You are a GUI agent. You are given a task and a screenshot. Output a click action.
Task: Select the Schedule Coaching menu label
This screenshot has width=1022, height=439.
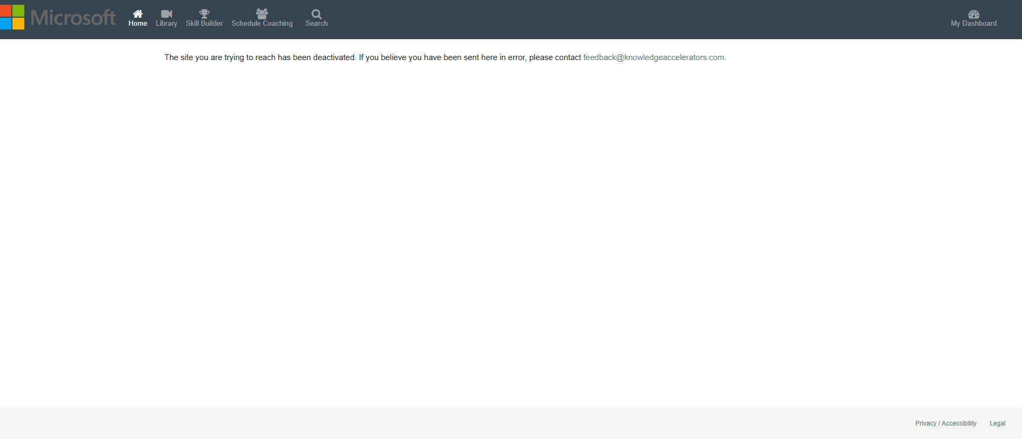coord(262,24)
